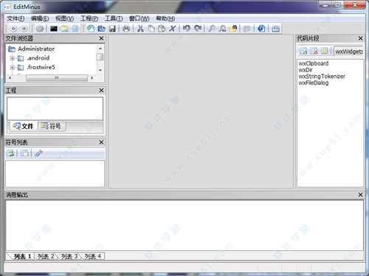The width and height of the screenshot is (369, 276).
Task: Open the 编辑(E) menu
Action: 40,18
